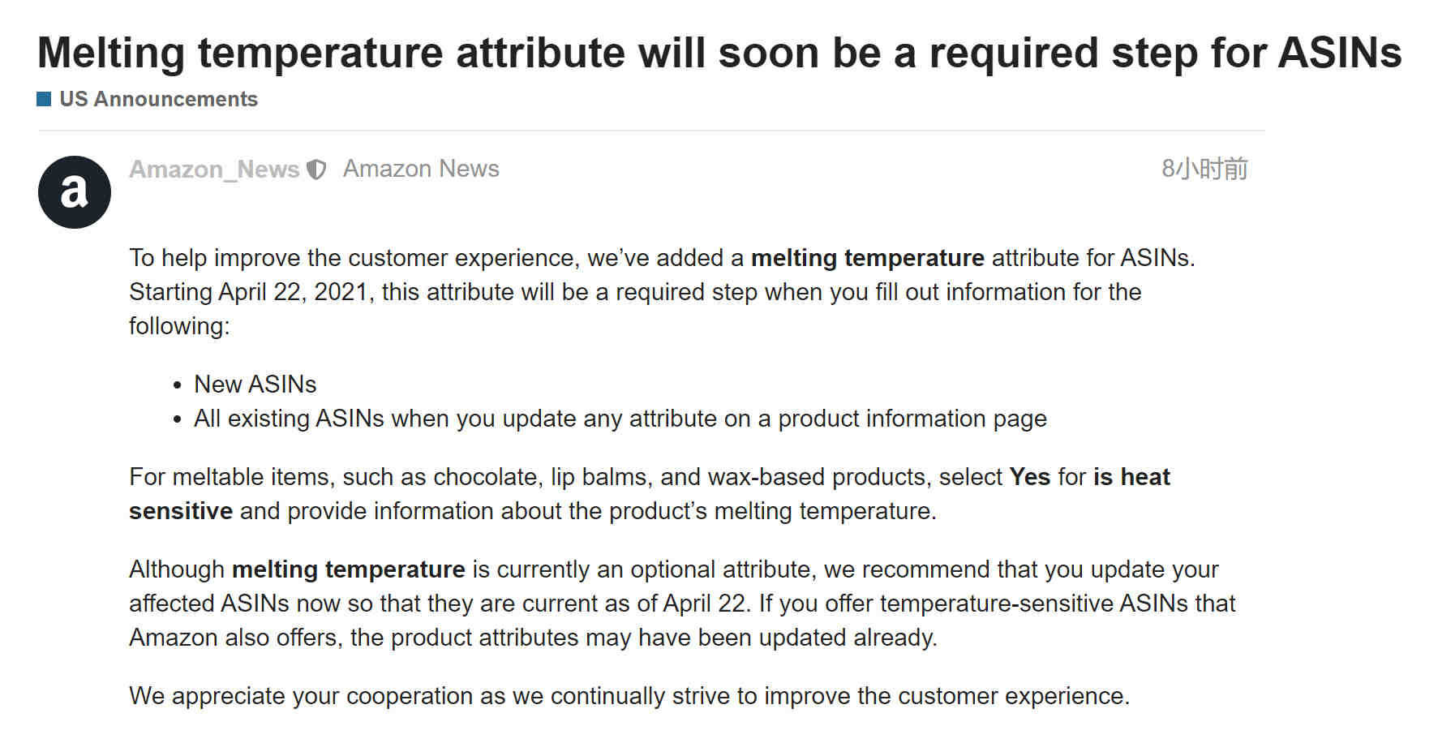1438x739 pixels.
Task: Click the bold 'melting temperature' in first paragraph
Action: (867, 258)
